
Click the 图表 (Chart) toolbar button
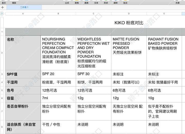tap(86, 2)
